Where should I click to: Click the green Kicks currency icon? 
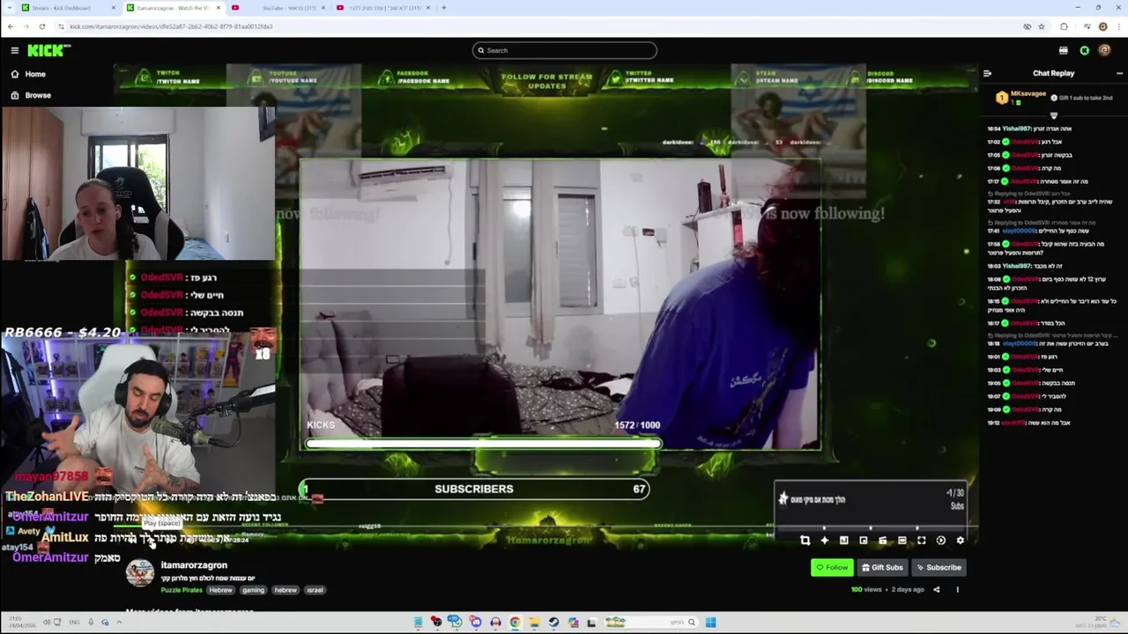click(x=1084, y=50)
